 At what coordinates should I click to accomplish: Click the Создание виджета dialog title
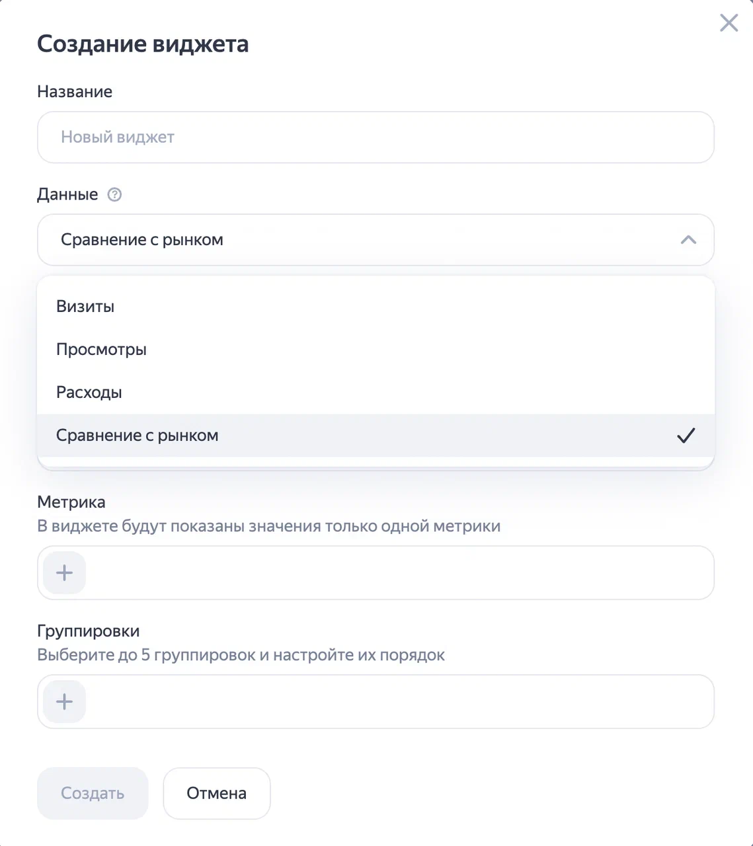[x=143, y=44]
